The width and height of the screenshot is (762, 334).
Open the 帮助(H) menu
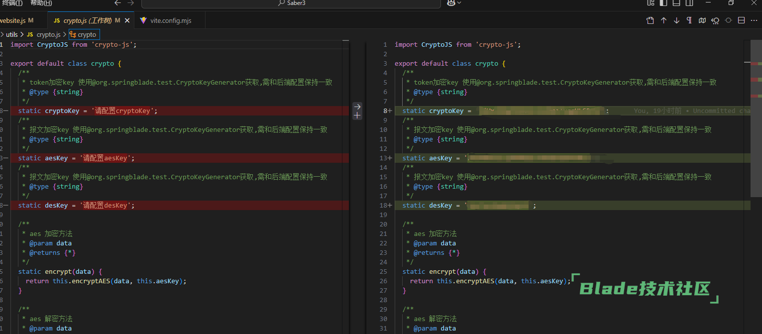(x=41, y=3)
